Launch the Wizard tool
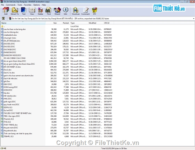Image resolution: width=195 pixels, height=150 pixels. tap(57, 11)
